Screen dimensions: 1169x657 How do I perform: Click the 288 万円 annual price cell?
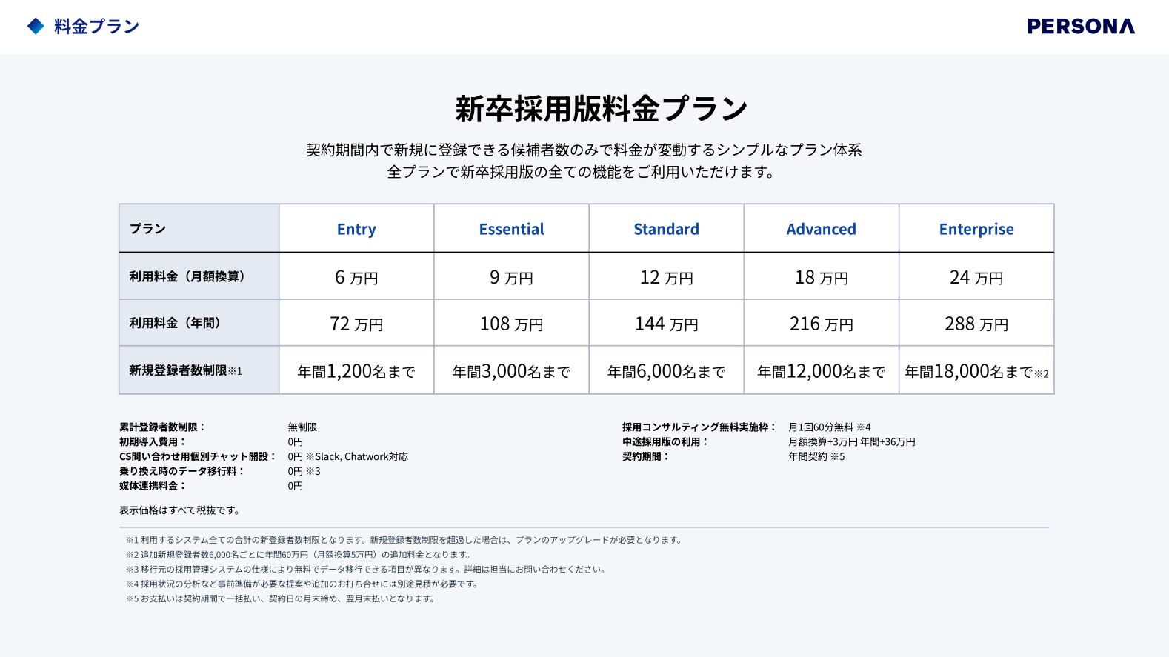[x=976, y=324]
